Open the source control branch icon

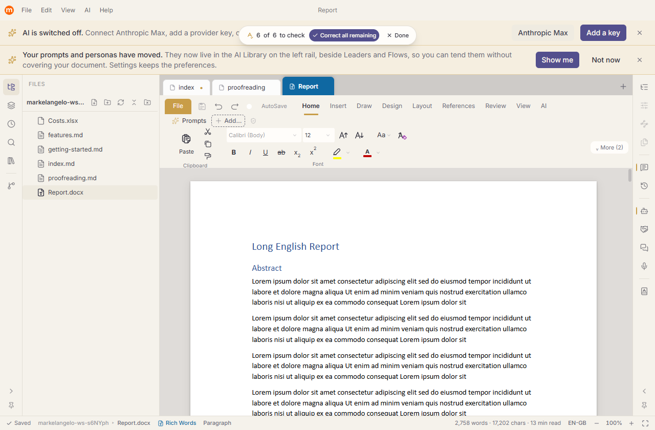coord(11,186)
